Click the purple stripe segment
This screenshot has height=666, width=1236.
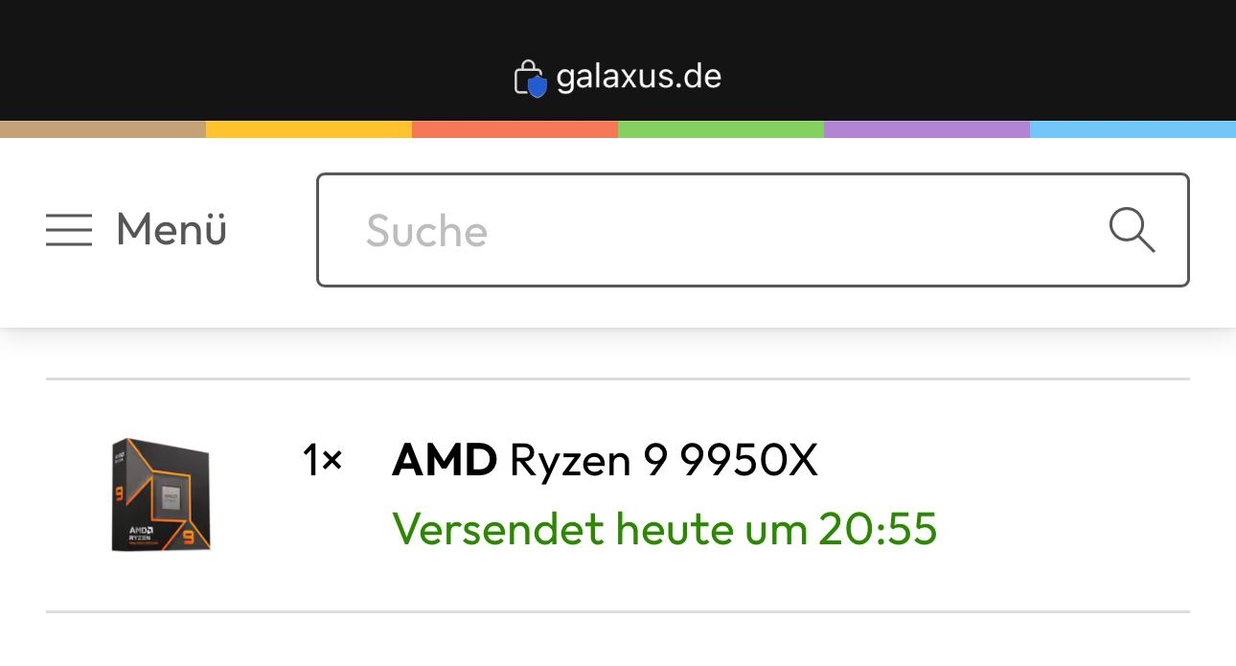[x=927, y=129]
